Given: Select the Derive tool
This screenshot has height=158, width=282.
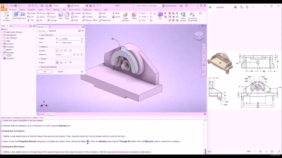Looking at the screenshot, I should coord(41,17).
